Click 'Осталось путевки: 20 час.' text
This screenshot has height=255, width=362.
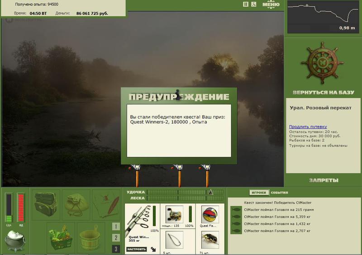313,132
